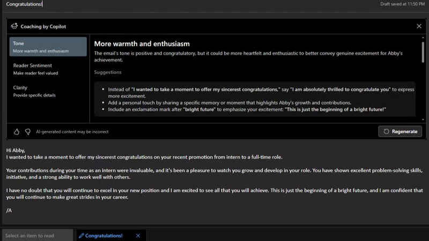
Task: Select the Tone coaching category
Action: (x=48, y=47)
